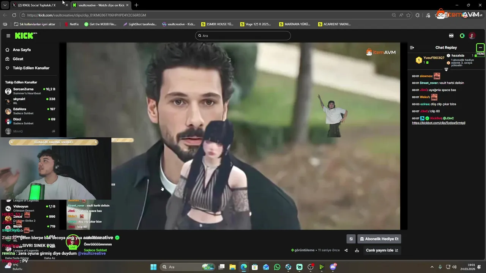Viewport: 486px width, 273px height.
Task: Open Voge 125 R 2025 bookmark
Action: [x=256, y=24]
